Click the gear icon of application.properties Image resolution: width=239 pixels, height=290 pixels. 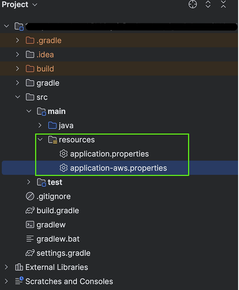64,154
